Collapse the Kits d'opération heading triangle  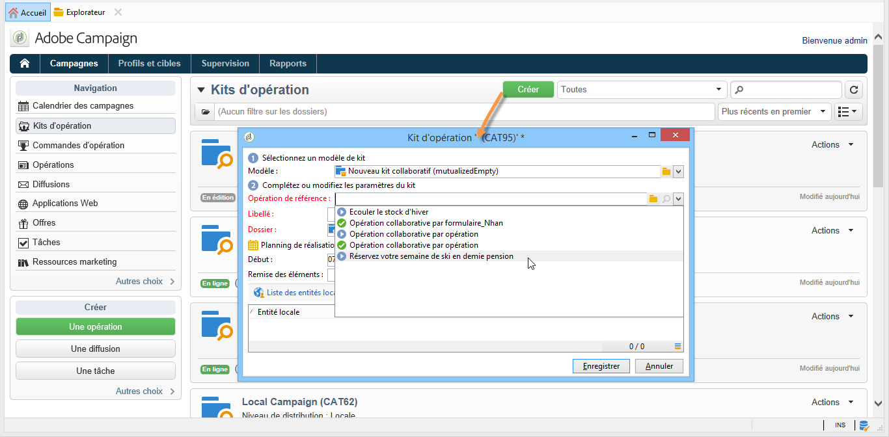[x=201, y=90]
